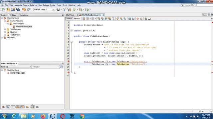The width and height of the screenshot is (213, 119).
Task: Click the Last Edit icon beside History
Action: pos(84,19)
